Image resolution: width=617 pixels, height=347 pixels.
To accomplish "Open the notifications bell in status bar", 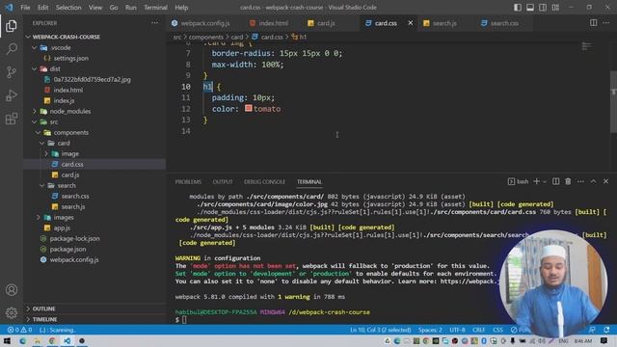I will (606, 330).
